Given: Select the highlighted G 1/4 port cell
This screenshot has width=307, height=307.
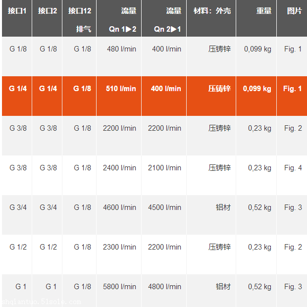Looking at the screenshot, I should [x=18, y=89].
